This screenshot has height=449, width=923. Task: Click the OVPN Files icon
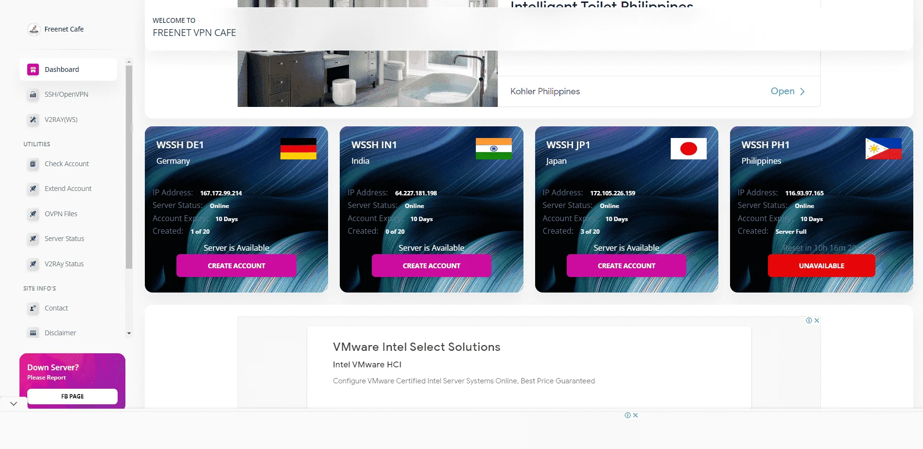(x=33, y=214)
